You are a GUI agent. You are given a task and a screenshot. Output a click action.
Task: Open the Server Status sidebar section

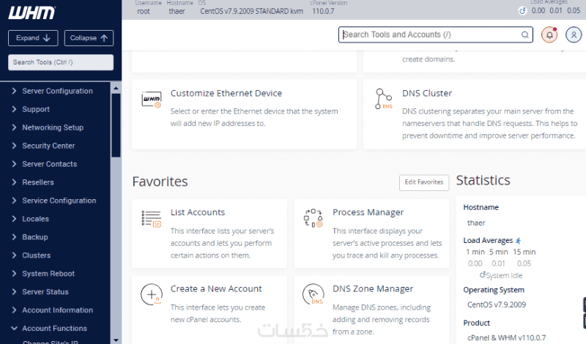tap(45, 292)
